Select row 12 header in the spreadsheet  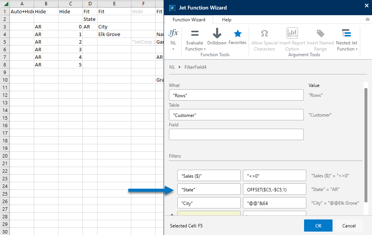5,95
